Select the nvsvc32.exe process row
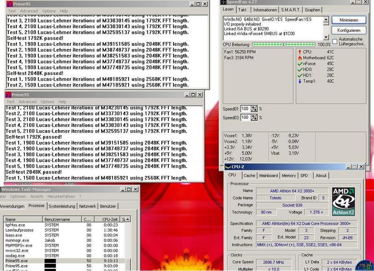 (65, 250)
